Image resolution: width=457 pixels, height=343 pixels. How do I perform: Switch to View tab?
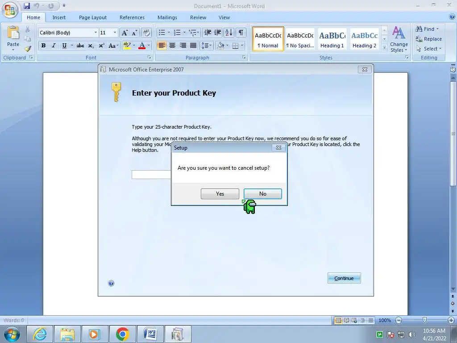[x=224, y=17]
